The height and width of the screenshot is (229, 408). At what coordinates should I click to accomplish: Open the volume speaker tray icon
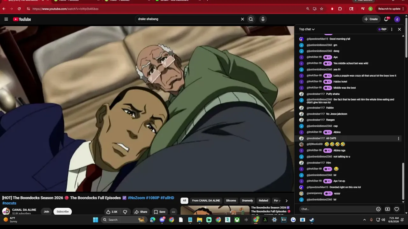coord(383,220)
